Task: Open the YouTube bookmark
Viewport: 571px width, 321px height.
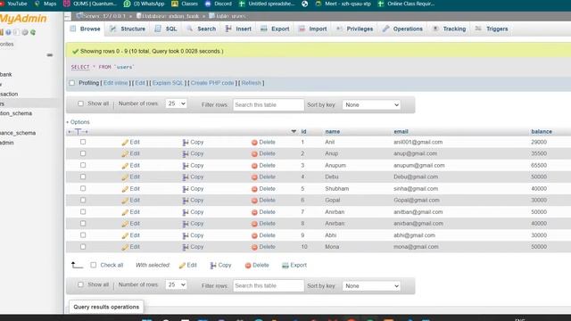Action: tap(13, 4)
